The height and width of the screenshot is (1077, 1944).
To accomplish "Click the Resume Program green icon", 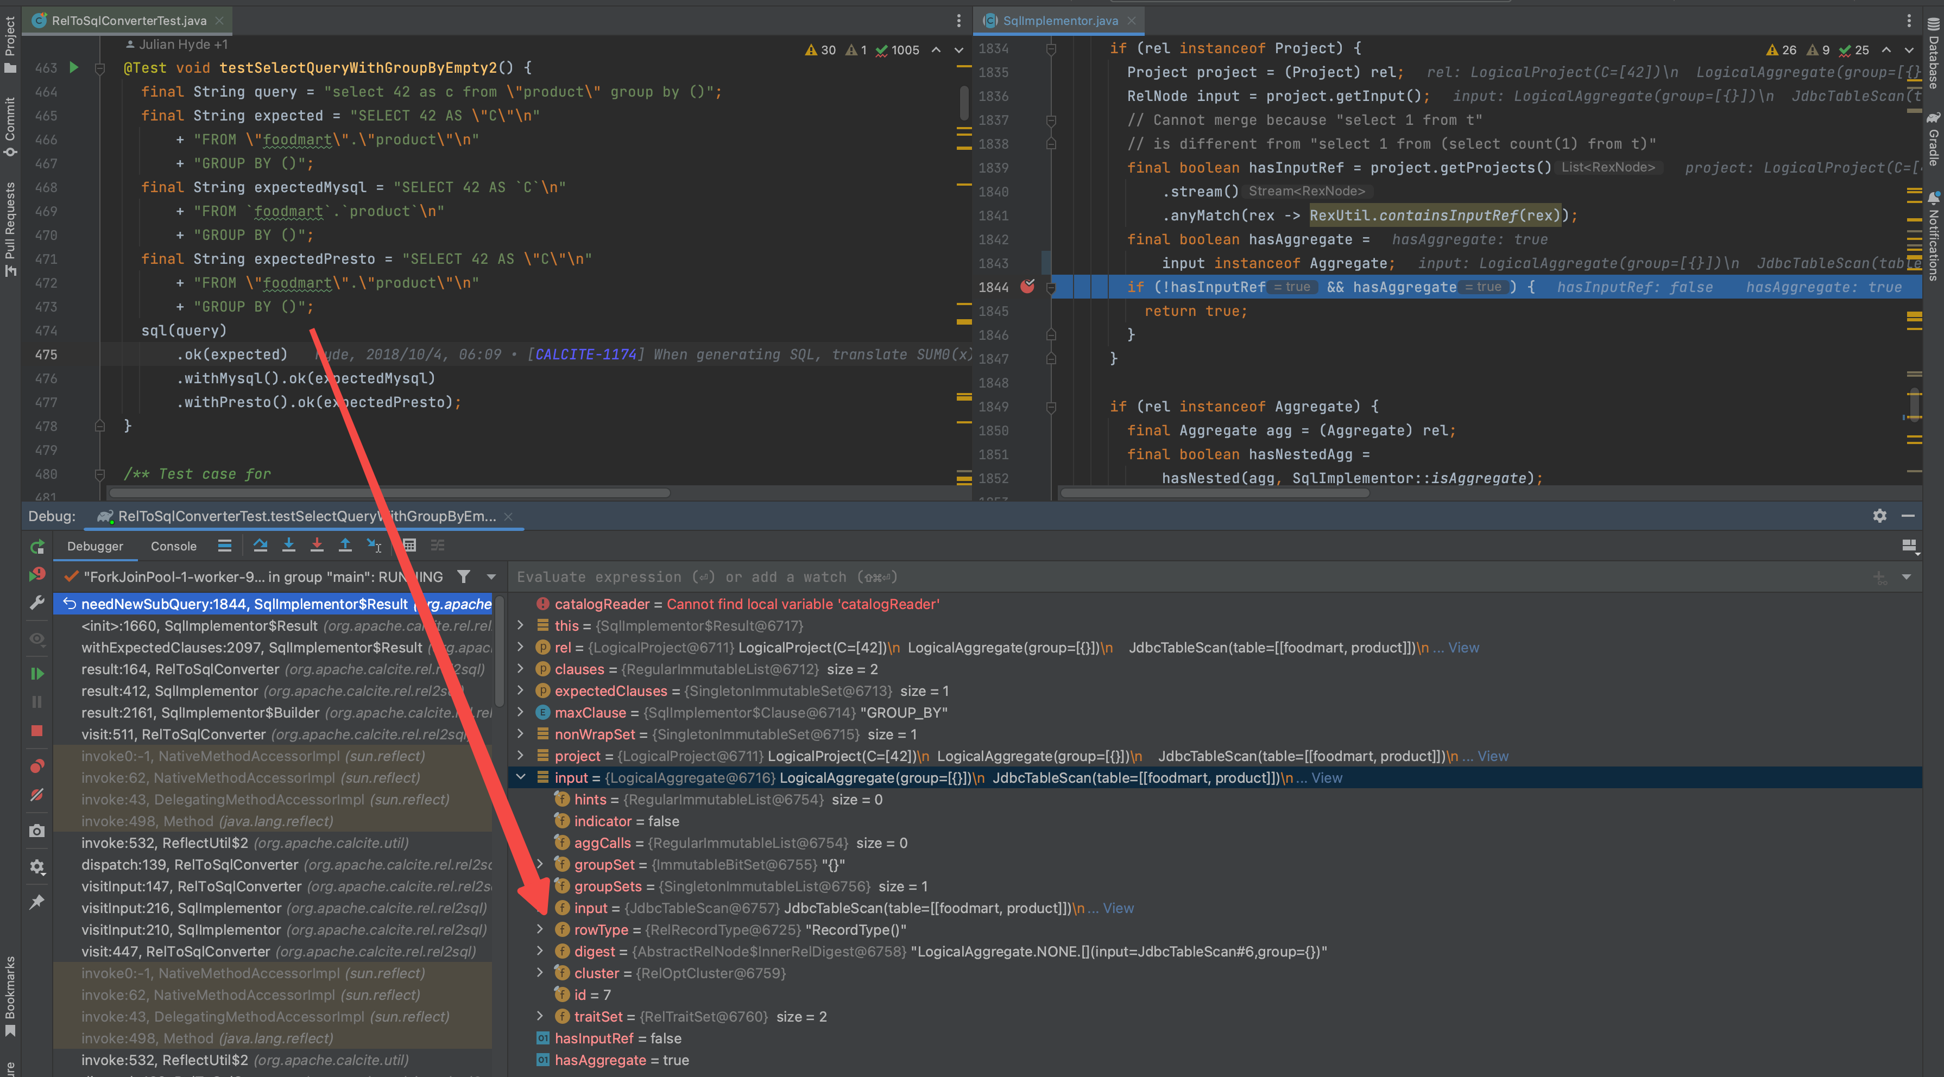I will coord(37,673).
